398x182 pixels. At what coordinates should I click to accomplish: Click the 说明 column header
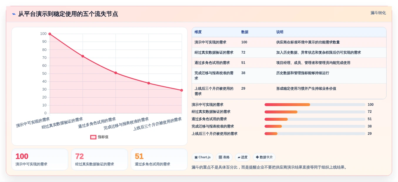tap(280, 32)
